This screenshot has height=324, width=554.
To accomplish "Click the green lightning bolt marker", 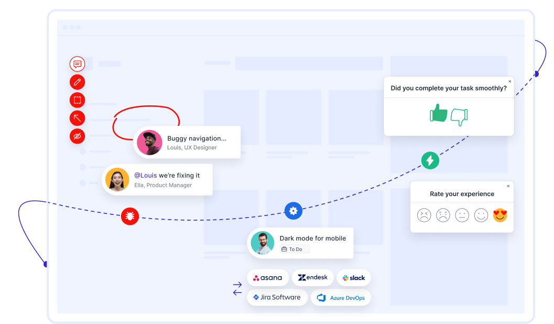I will coord(430,160).
